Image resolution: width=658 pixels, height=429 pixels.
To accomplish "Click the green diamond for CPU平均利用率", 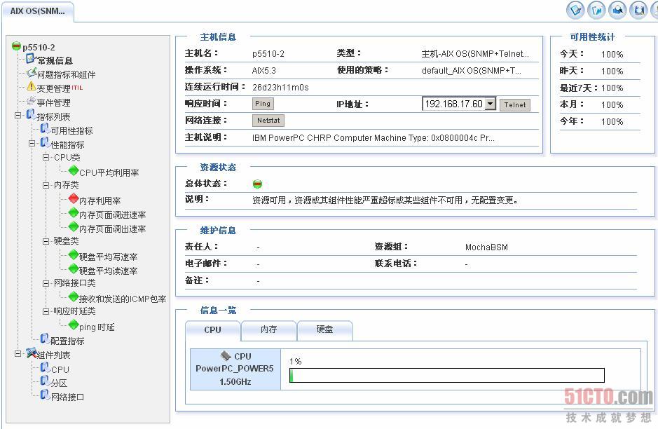I will pyautogui.click(x=74, y=170).
